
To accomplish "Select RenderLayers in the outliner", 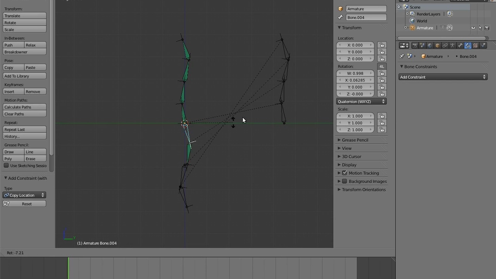I will 428,14.
